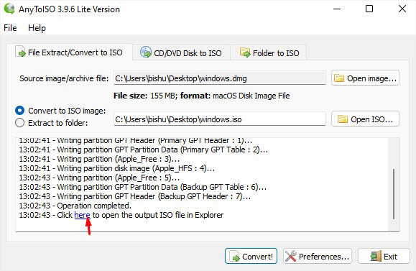
Task: Click the Convert! button
Action: pos(251,257)
